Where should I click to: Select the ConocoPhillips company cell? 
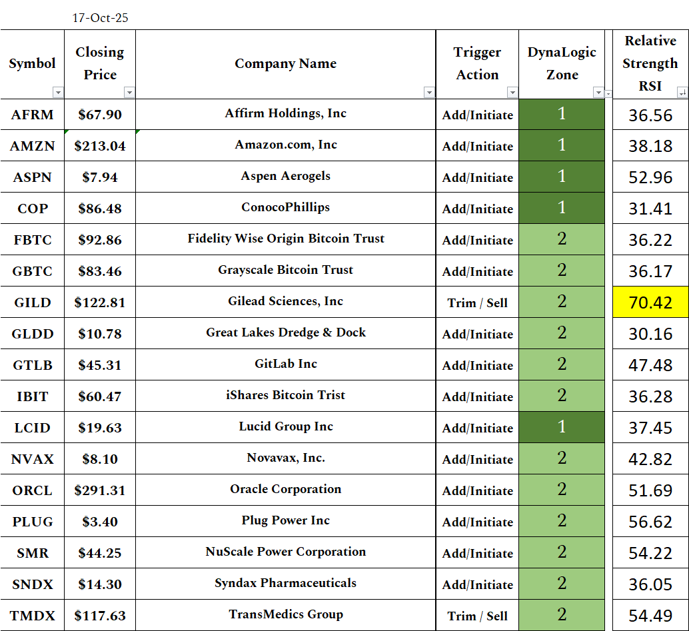click(x=286, y=208)
